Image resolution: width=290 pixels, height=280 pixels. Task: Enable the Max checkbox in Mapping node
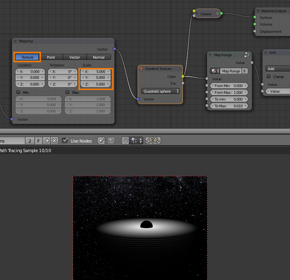coord(67,92)
